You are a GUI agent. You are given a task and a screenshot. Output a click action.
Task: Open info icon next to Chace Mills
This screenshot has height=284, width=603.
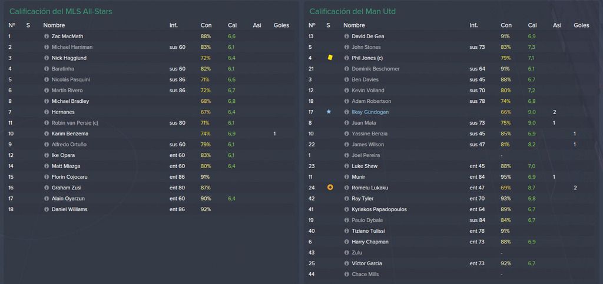[x=346, y=275]
